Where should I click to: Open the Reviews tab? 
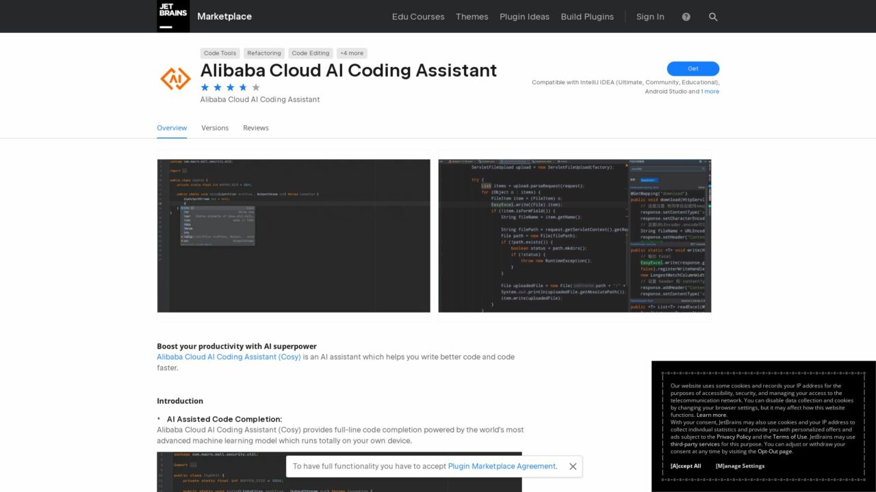pos(255,128)
